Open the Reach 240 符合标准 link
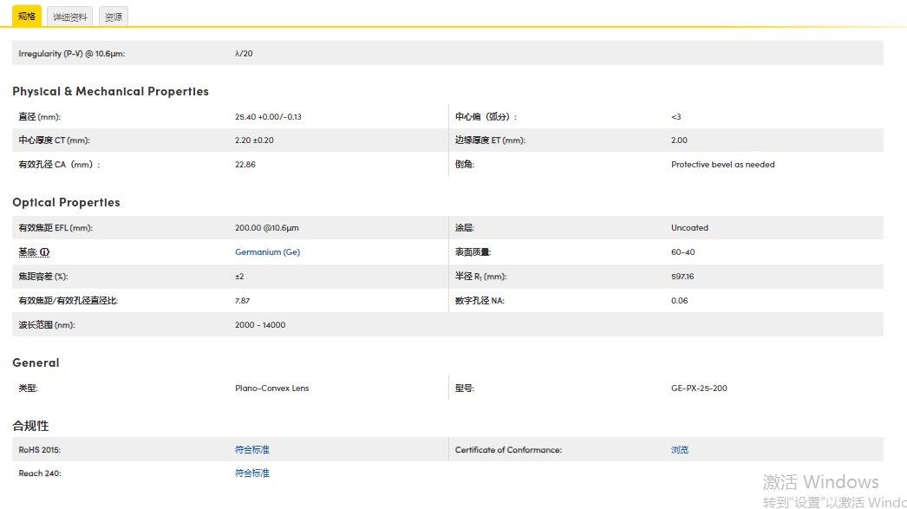Image resolution: width=907 pixels, height=509 pixels. pyautogui.click(x=252, y=473)
